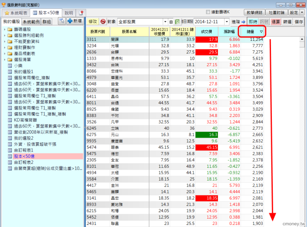Viewport: 307px width, 227px height.
Task: Click the selection cursor tool icon
Action: coord(62,21)
